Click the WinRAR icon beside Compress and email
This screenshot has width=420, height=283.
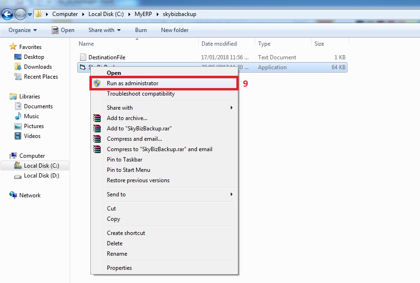[97, 139]
